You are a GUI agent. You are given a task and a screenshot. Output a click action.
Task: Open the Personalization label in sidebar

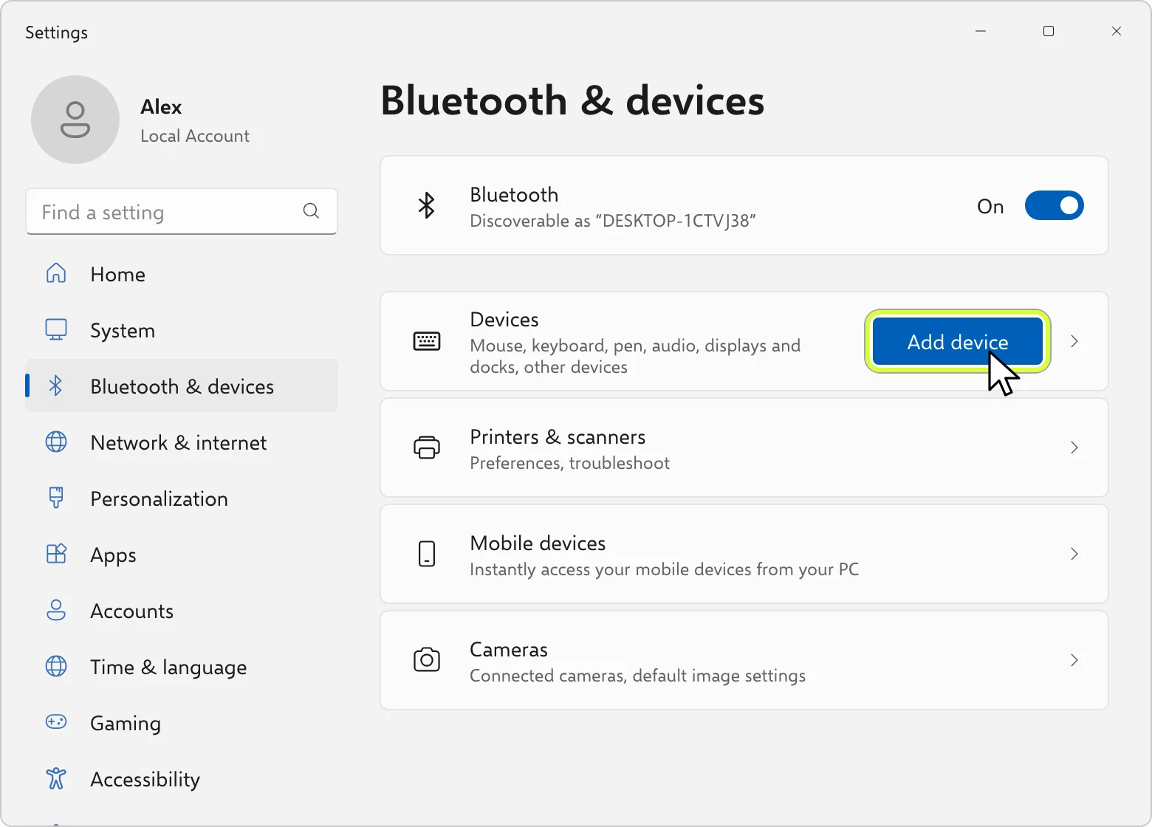tap(159, 498)
